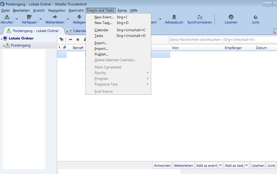Mark message as Junk via flame icon

click(x=255, y=17)
